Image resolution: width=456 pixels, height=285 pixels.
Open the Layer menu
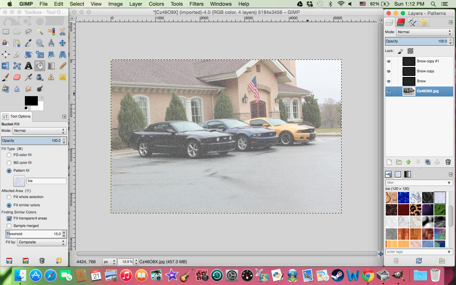(x=136, y=4)
